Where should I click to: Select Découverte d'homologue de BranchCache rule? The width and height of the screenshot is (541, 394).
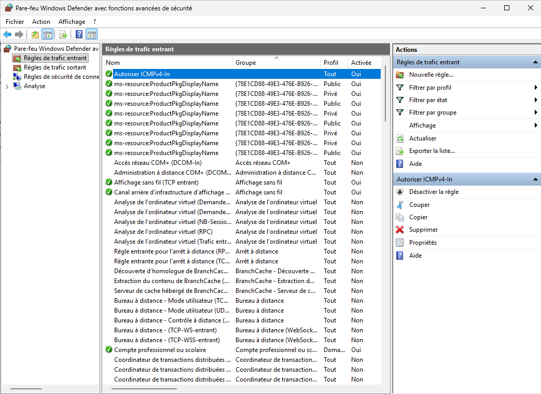[x=243, y=271]
